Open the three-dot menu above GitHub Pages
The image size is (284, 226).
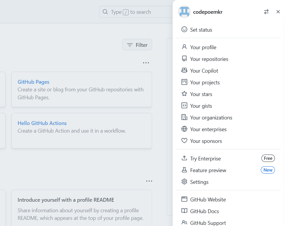pos(146,63)
